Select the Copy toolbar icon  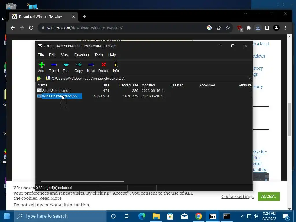tap(79, 67)
